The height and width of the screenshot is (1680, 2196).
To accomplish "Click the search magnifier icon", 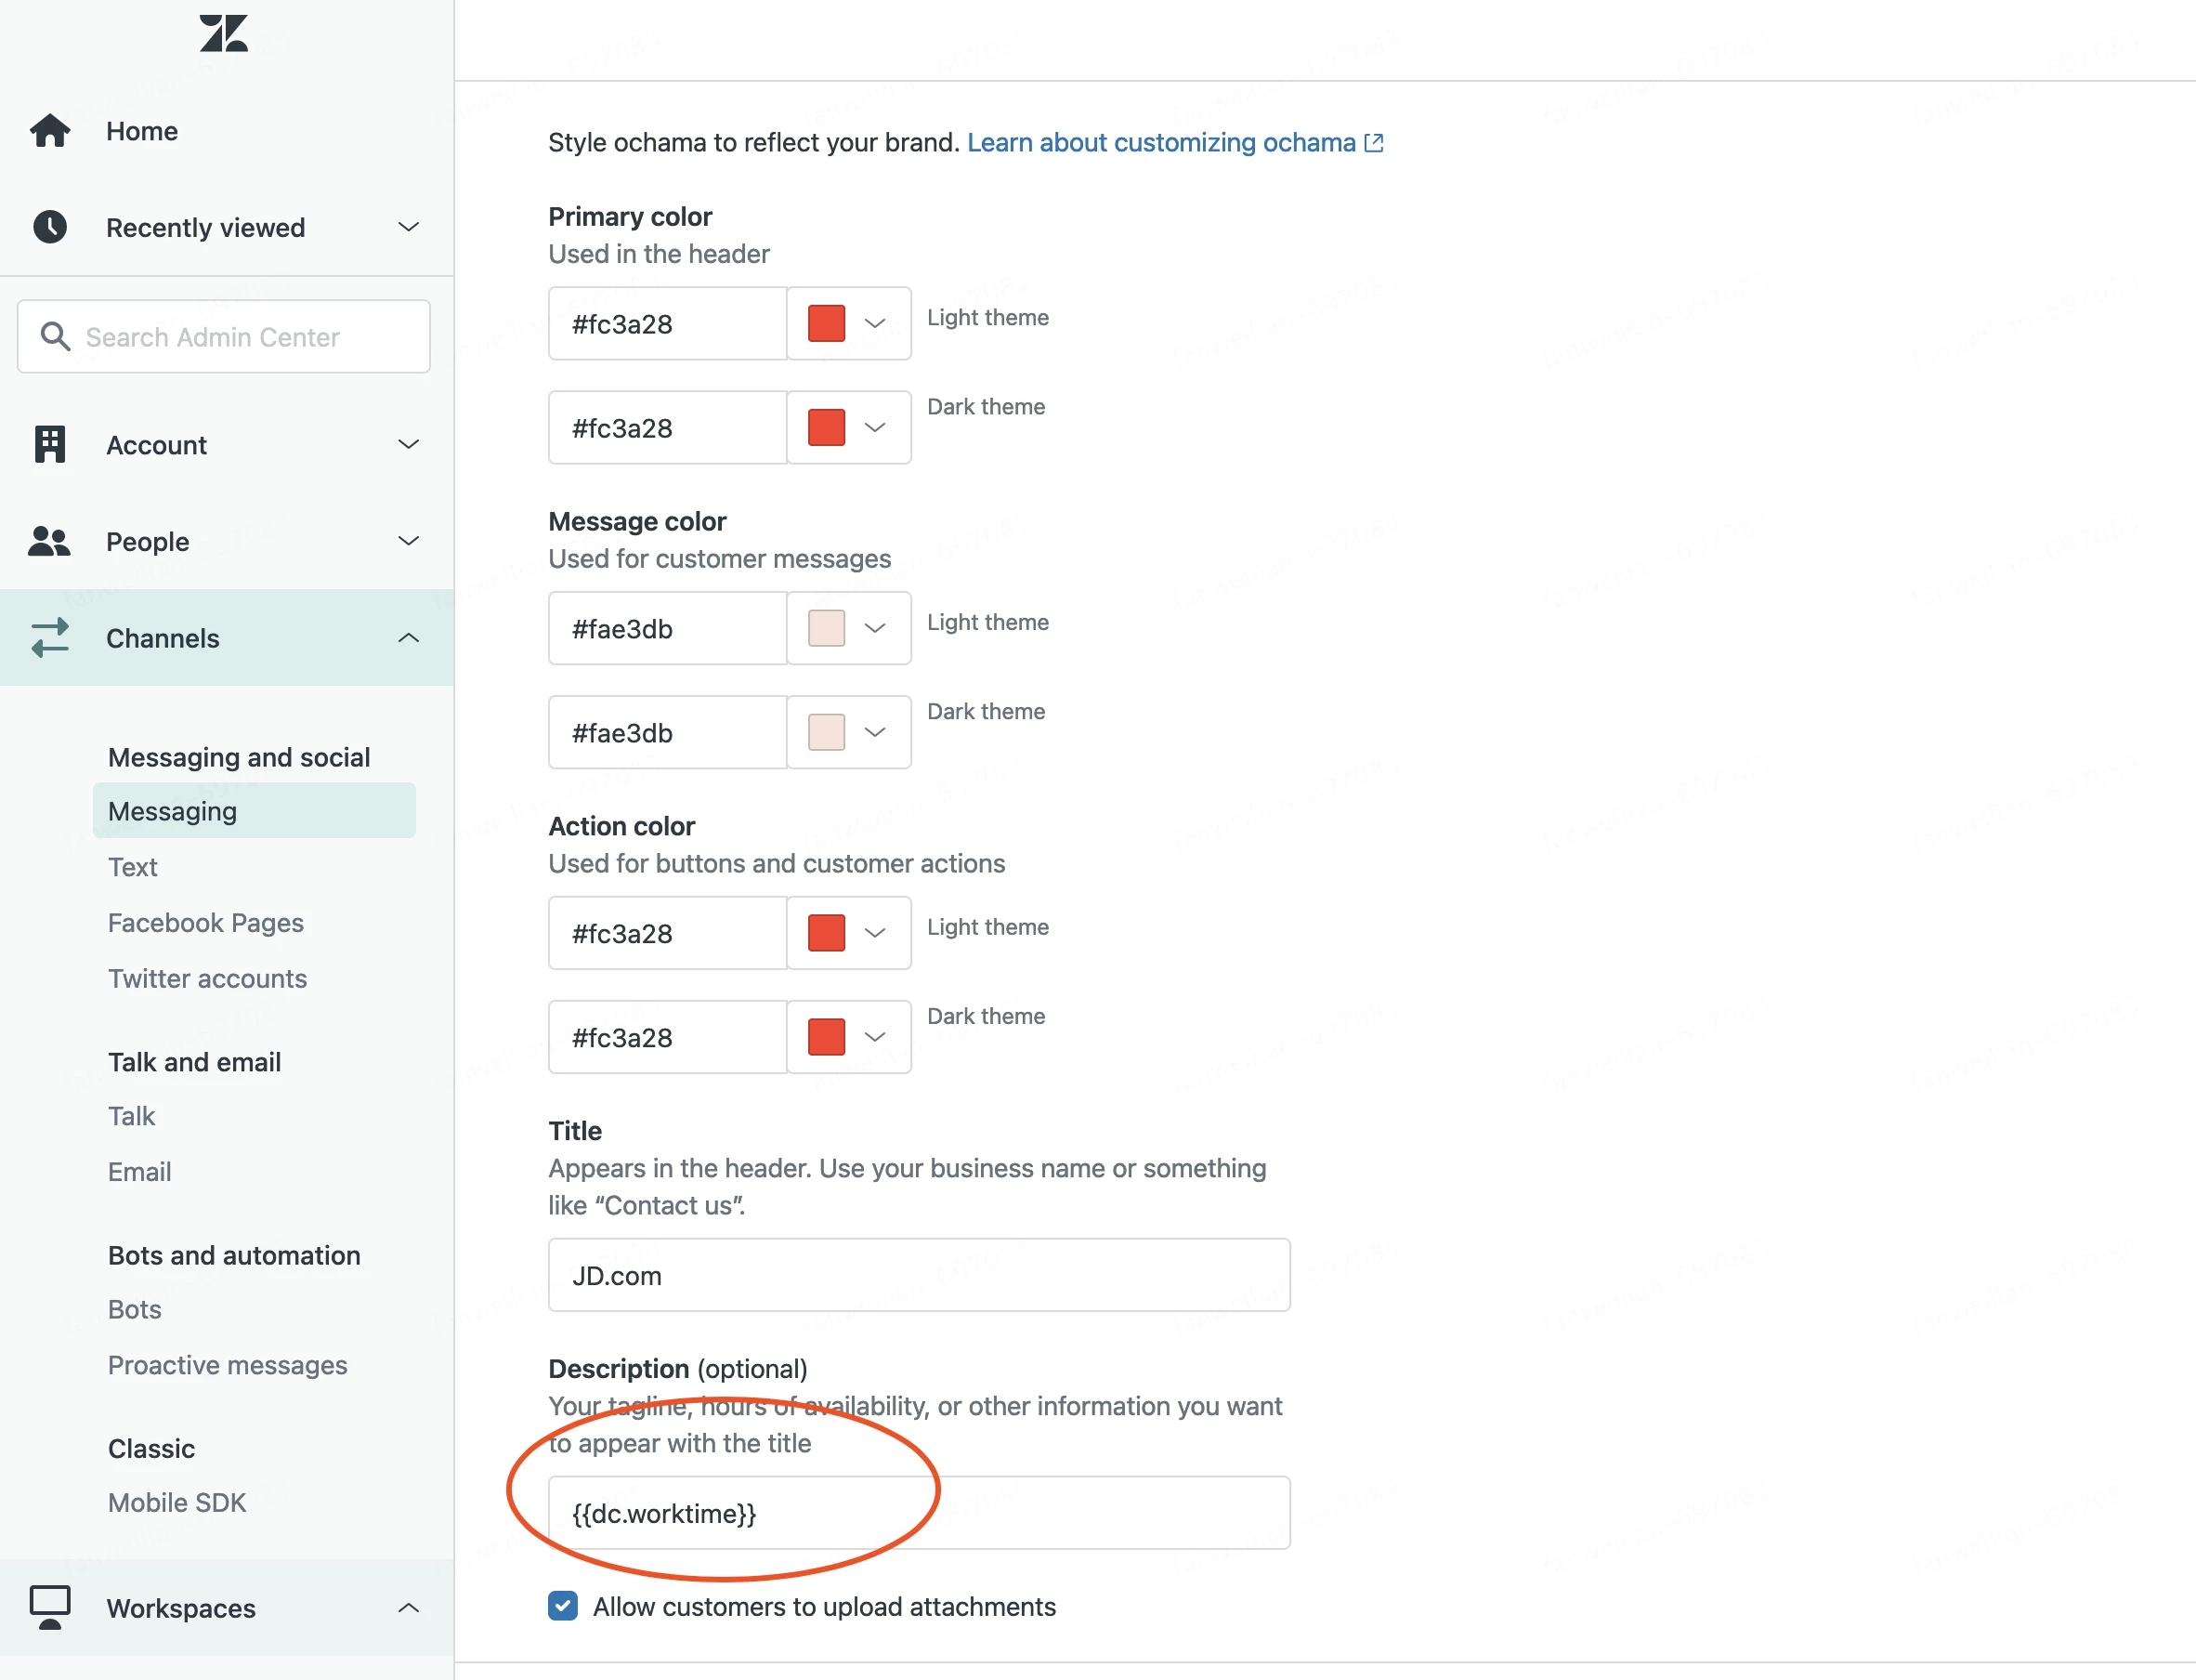I will 55,337.
